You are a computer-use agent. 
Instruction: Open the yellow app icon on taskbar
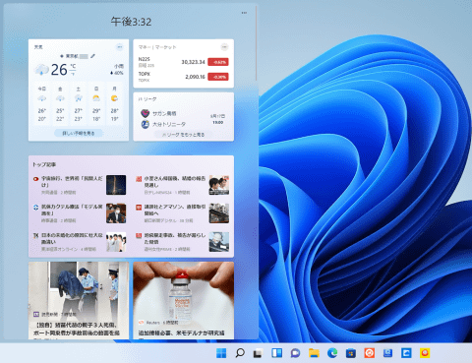425,353
